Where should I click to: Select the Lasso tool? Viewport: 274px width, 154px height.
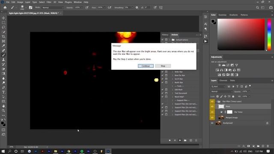[3, 27]
